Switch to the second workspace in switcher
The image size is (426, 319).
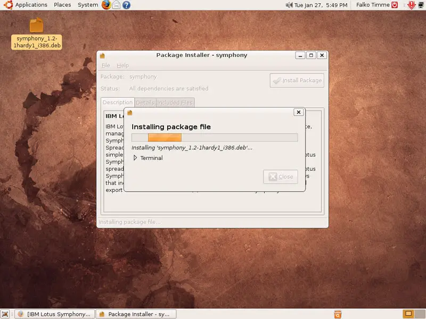(x=419, y=314)
